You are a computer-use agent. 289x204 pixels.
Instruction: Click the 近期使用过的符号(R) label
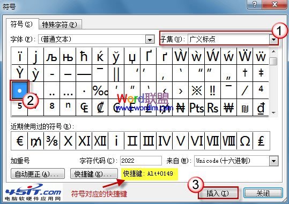42,126
